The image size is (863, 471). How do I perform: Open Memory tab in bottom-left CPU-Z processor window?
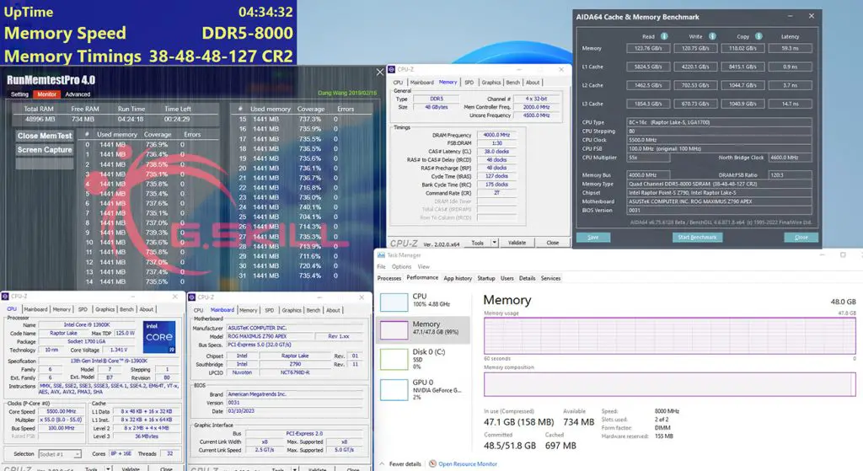62,309
